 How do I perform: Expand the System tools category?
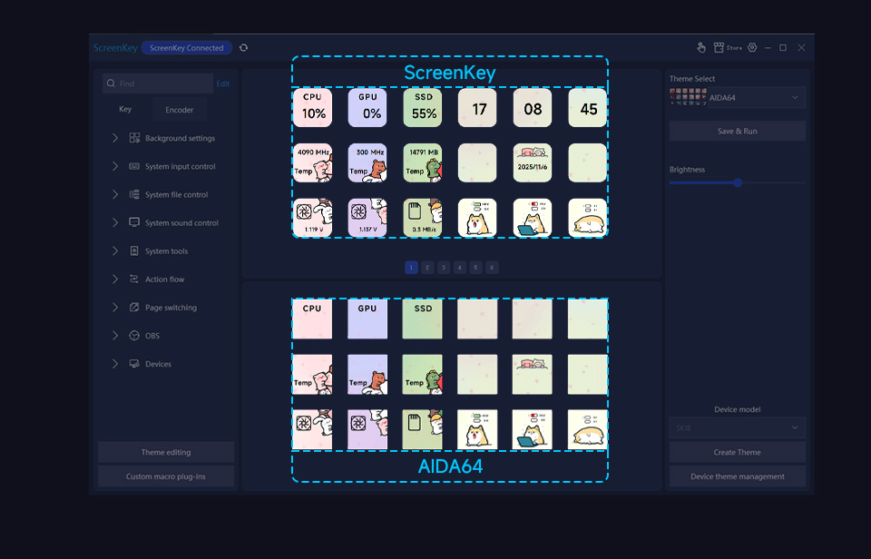pos(115,250)
